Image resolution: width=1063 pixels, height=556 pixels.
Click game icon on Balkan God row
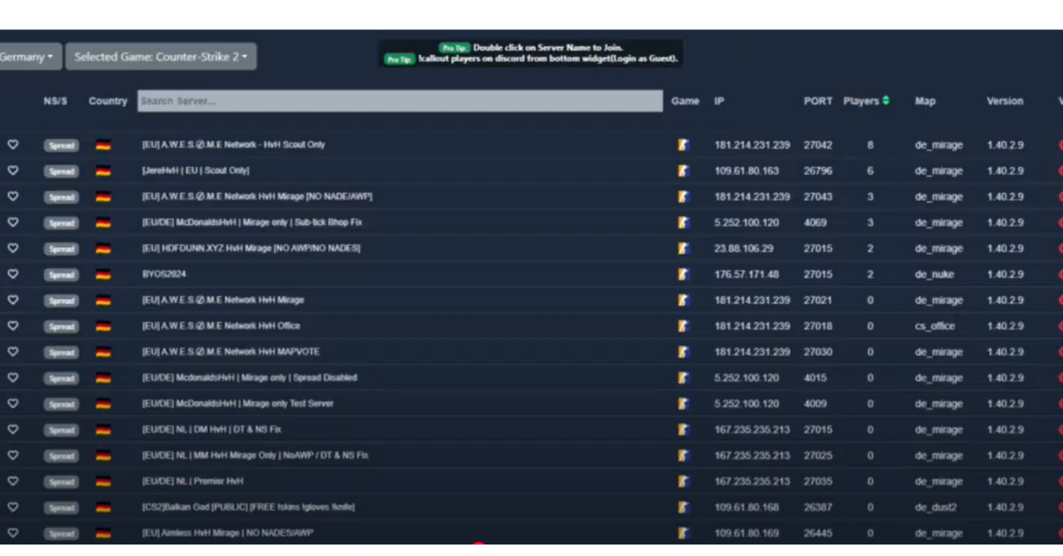pos(683,508)
